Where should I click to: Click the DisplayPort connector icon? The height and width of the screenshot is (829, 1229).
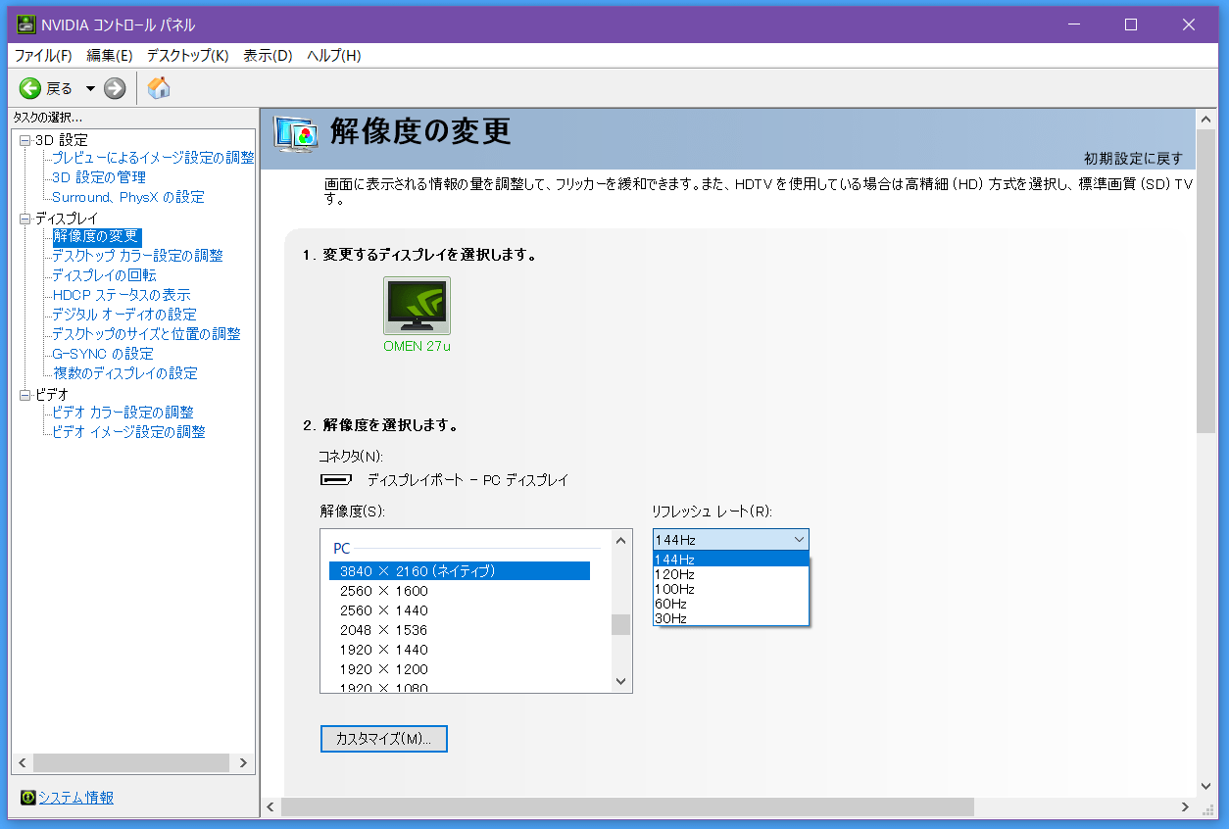click(x=336, y=480)
